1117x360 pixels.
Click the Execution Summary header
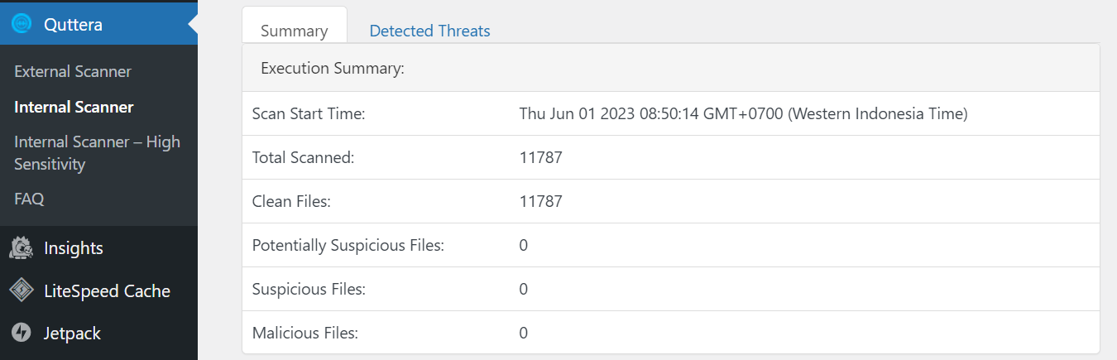click(x=333, y=68)
